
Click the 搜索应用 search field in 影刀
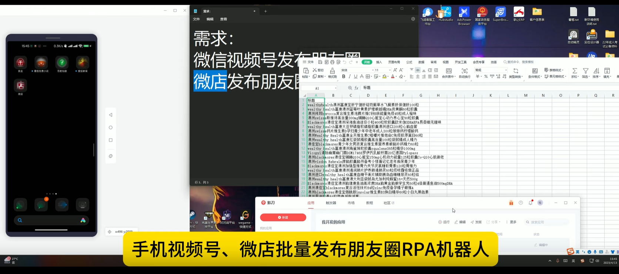point(547,222)
